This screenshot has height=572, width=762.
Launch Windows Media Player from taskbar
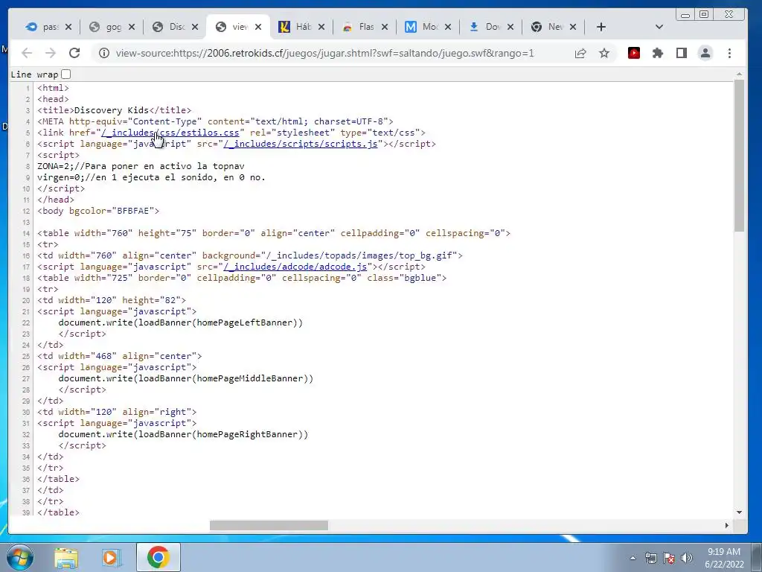(111, 557)
